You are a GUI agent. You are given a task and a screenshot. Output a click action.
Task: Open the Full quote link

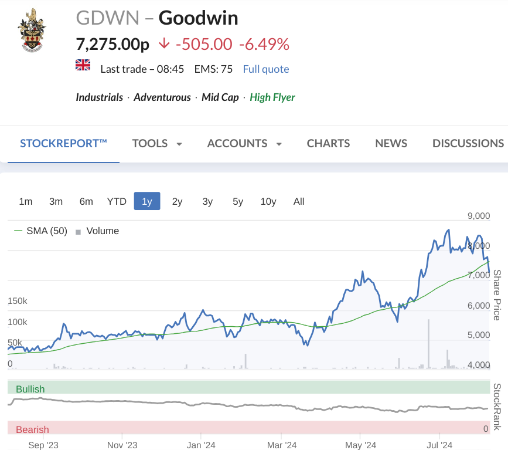point(266,69)
